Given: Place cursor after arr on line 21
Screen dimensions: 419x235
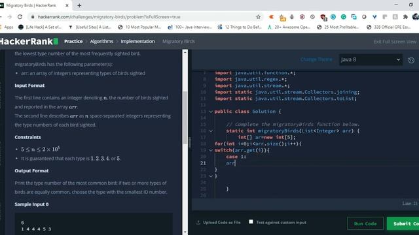Looking at the screenshot, I should click(235, 163).
